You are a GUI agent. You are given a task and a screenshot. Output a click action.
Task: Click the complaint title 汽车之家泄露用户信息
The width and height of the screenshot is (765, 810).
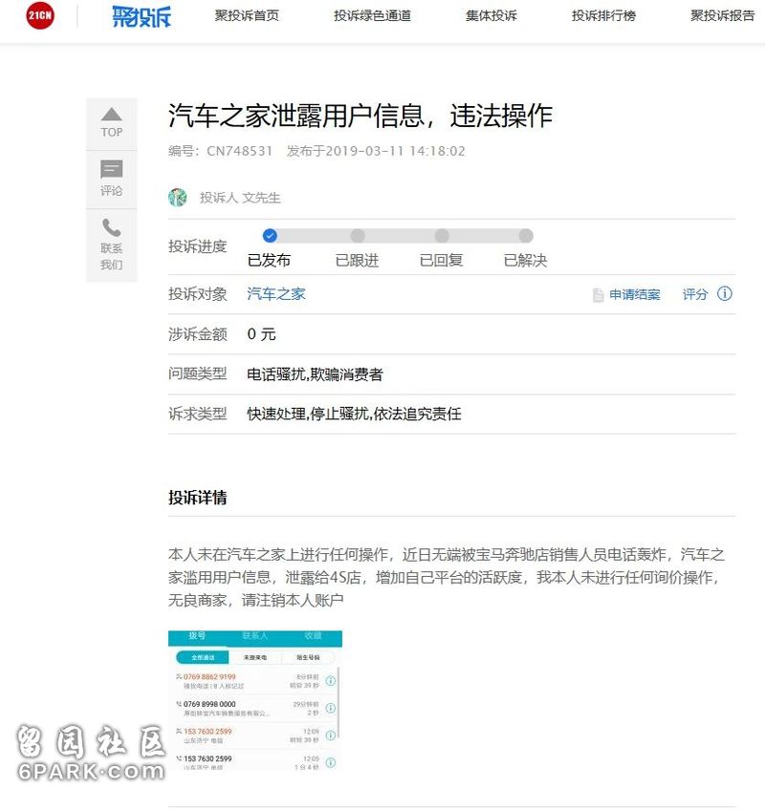tap(361, 116)
